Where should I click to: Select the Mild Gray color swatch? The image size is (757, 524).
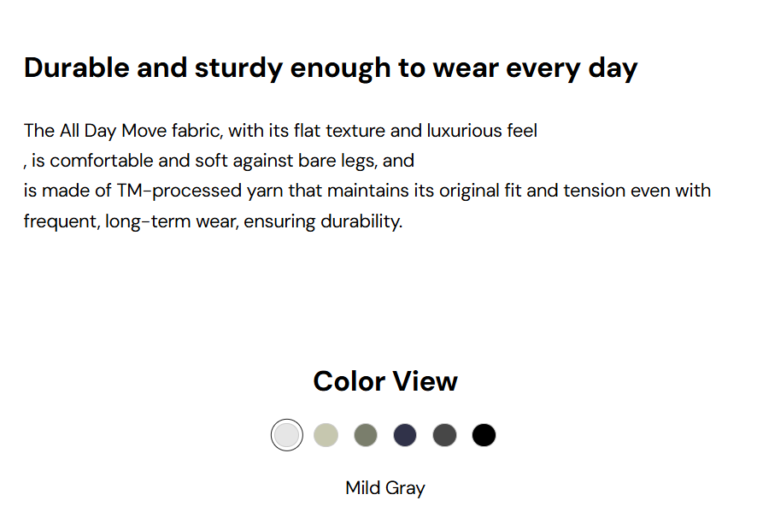(x=287, y=435)
